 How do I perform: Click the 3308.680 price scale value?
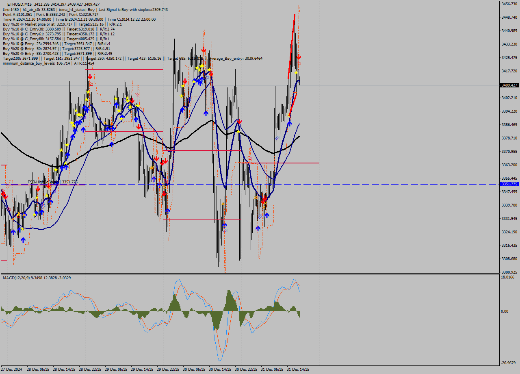509,259
